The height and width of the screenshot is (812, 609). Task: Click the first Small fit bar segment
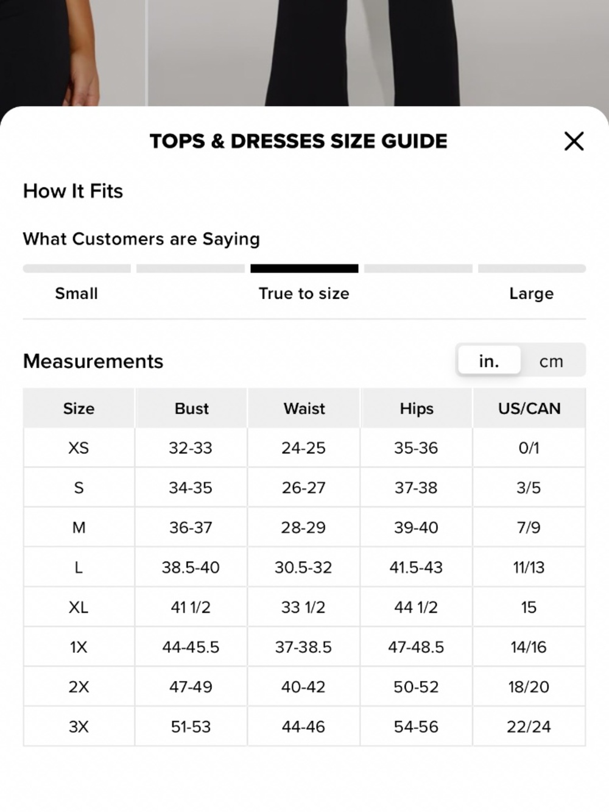pos(77,269)
